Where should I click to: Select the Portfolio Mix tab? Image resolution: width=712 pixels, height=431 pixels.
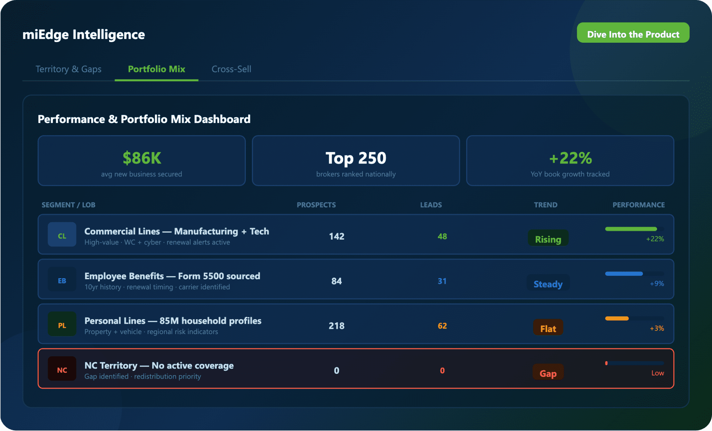156,69
